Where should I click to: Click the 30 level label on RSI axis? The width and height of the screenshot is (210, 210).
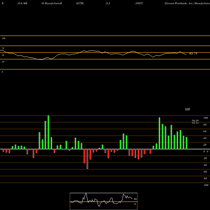click(3, 62)
